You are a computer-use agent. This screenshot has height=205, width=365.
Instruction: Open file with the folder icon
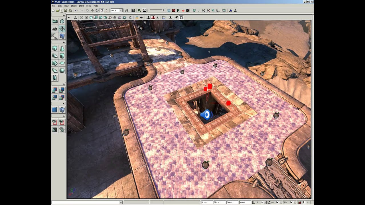(x=58, y=11)
